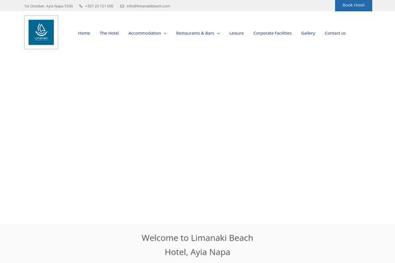Call the +357 23 721 600 link

click(x=99, y=6)
